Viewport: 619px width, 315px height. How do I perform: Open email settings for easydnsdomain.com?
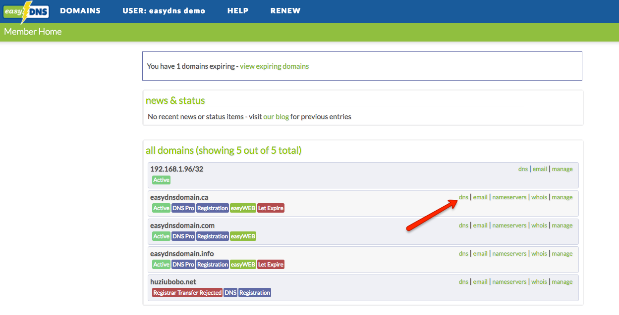[480, 225]
